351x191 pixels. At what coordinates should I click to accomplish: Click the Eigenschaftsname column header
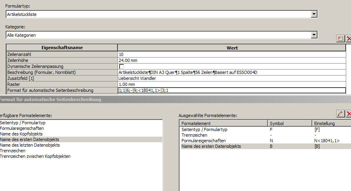point(62,48)
